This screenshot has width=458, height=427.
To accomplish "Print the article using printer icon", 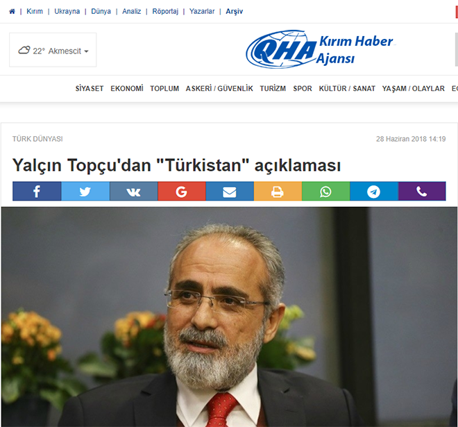I will [x=278, y=191].
